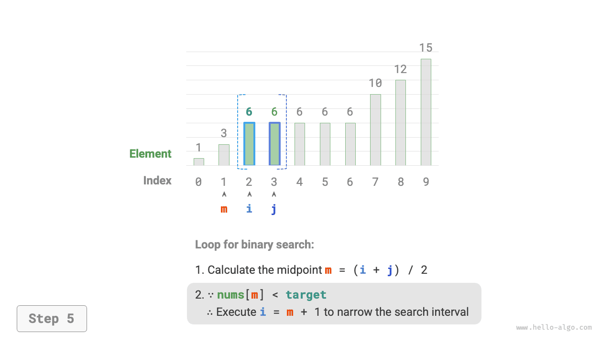Click the shortest bar with value 1

[x=199, y=162]
